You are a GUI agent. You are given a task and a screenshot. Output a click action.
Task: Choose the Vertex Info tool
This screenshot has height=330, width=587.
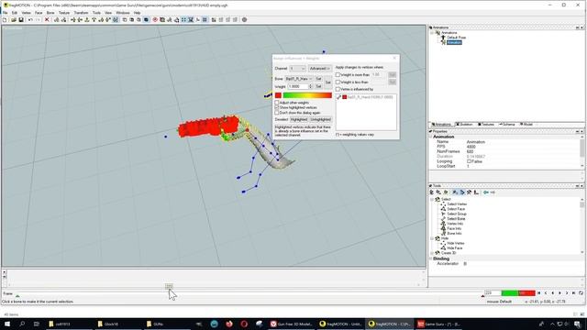455,224
